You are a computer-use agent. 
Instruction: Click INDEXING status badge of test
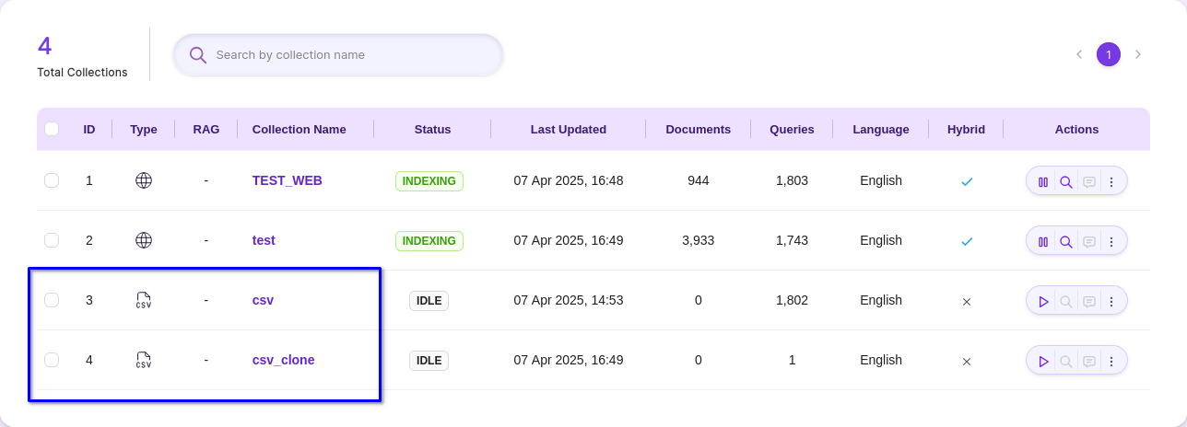pyautogui.click(x=429, y=241)
